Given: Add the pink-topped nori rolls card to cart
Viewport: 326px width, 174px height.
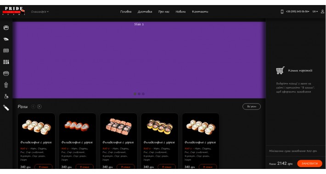Looking at the screenshot, I should point(125,167).
